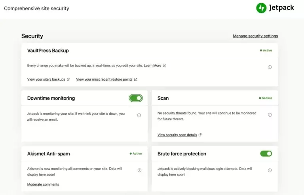This screenshot has height=195, width=304.
Task: Click the Scan Secure status label
Action: click(266, 98)
